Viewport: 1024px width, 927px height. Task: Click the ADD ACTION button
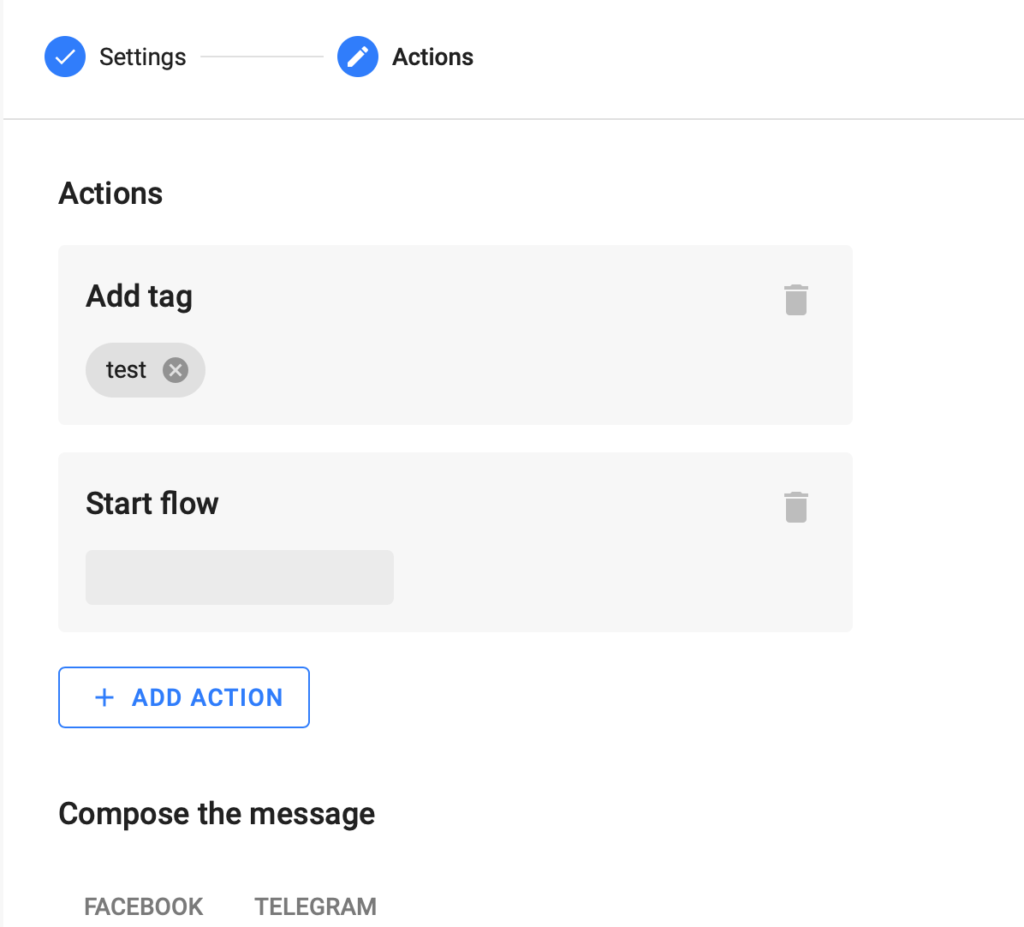coord(183,697)
